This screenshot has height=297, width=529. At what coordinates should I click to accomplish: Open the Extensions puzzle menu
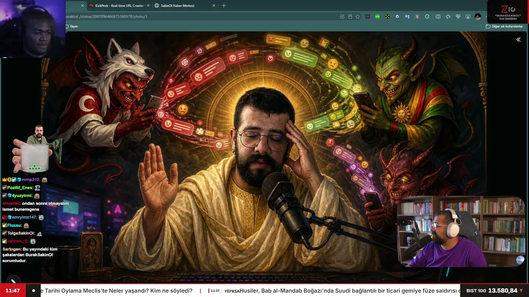coord(427,16)
